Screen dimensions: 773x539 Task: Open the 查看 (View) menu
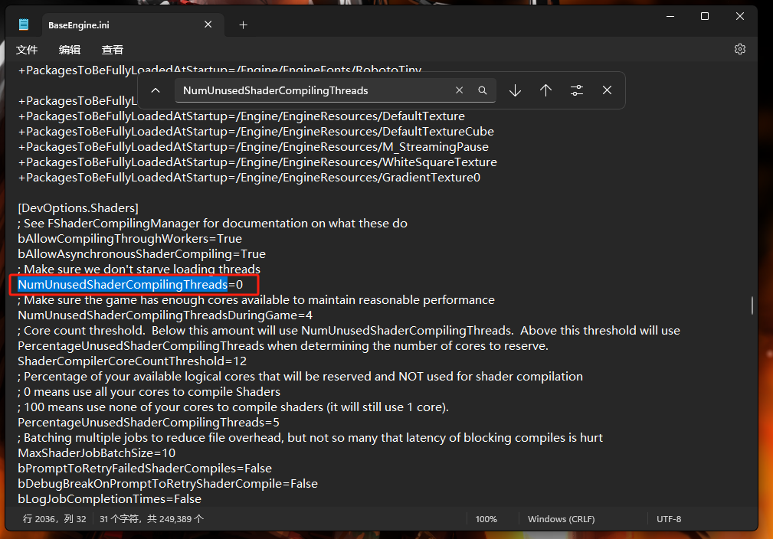[113, 50]
